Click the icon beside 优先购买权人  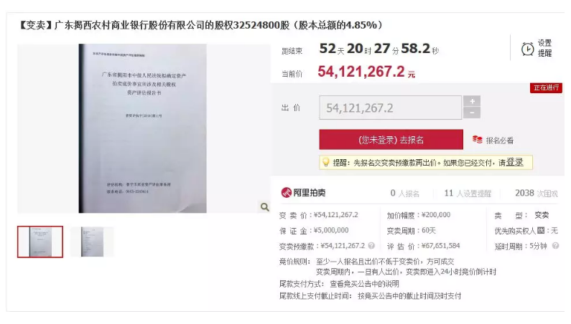tap(541, 230)
